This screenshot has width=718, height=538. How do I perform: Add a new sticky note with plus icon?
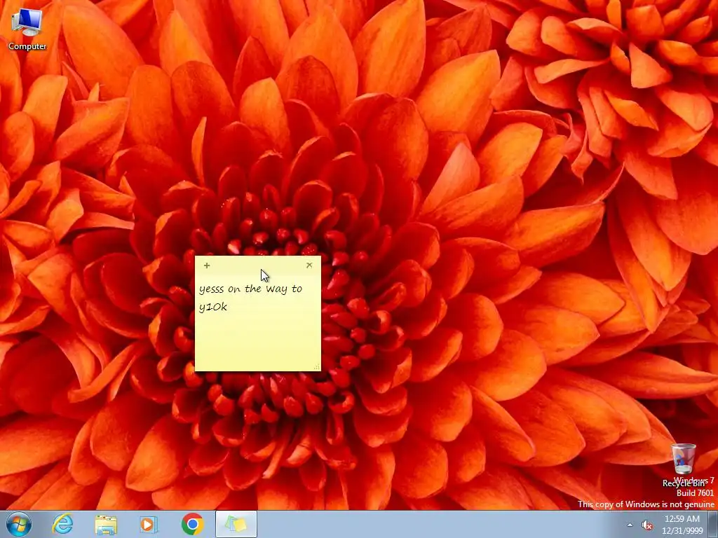click(207, 265)
